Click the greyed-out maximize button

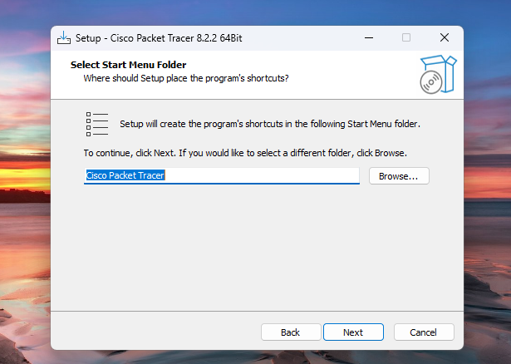[406, 37]
